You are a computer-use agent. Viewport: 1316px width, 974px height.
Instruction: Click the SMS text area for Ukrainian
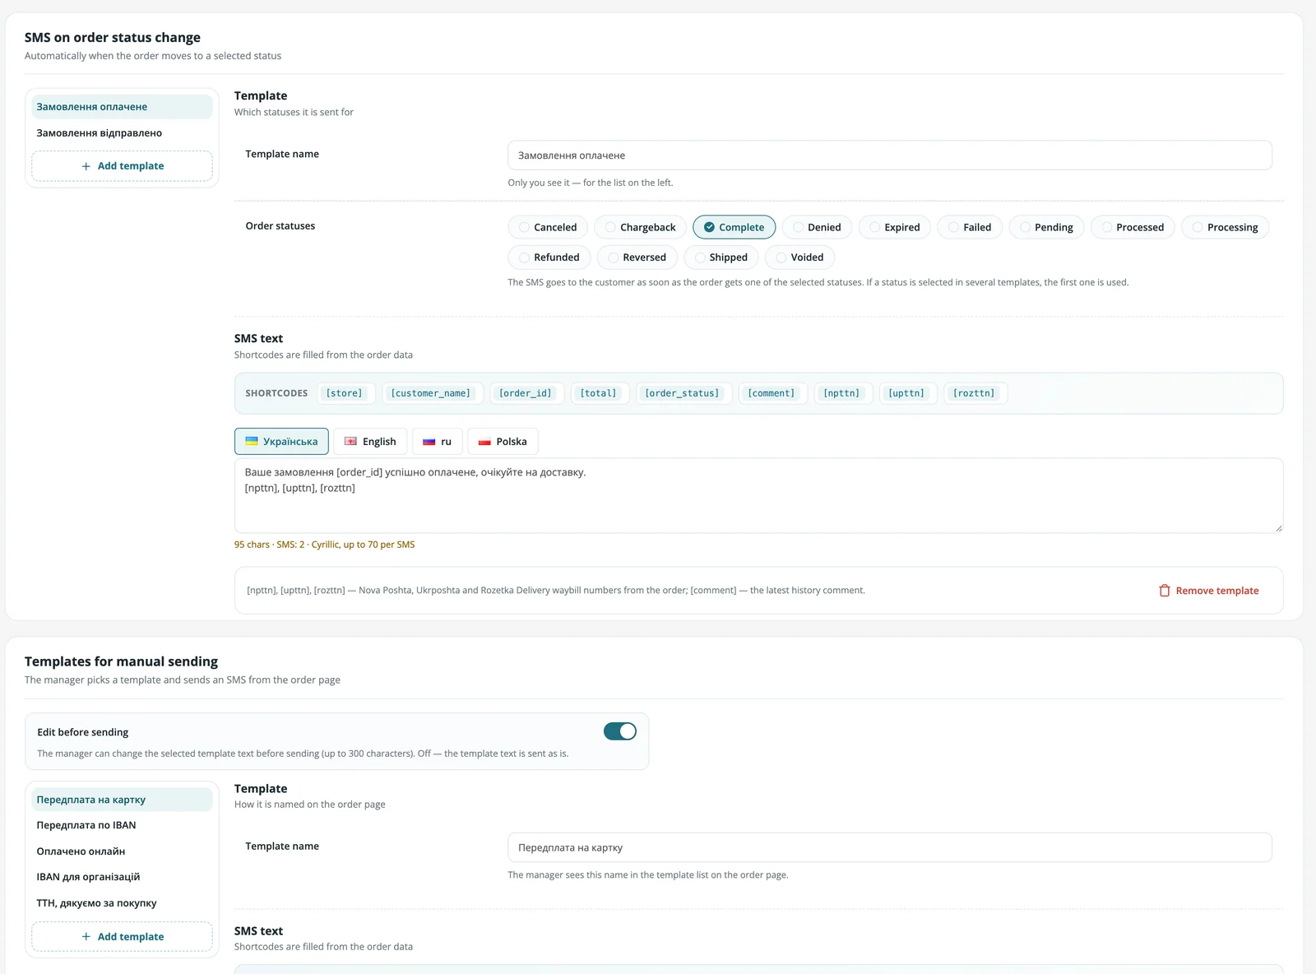(x=758, y=495)
